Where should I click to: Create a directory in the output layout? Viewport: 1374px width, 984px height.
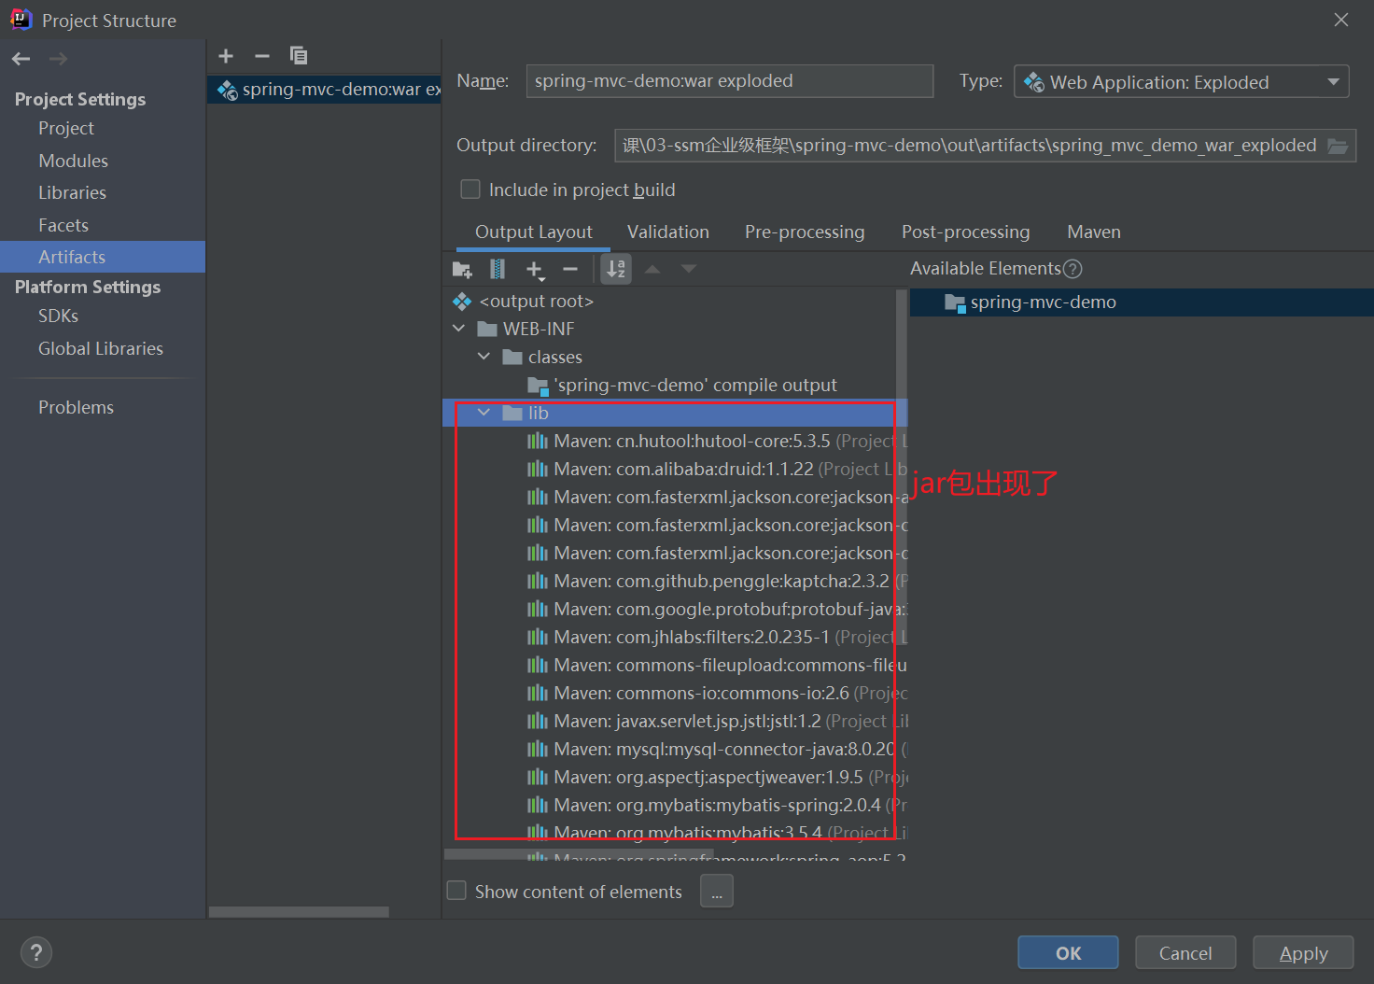(462, 270)
